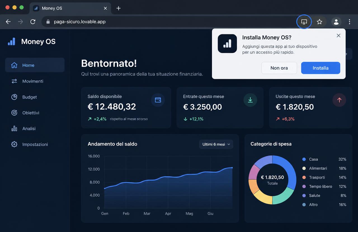Bookmark this page with the star icon
This screenshot has height=232, width=358.
[319, 22]
